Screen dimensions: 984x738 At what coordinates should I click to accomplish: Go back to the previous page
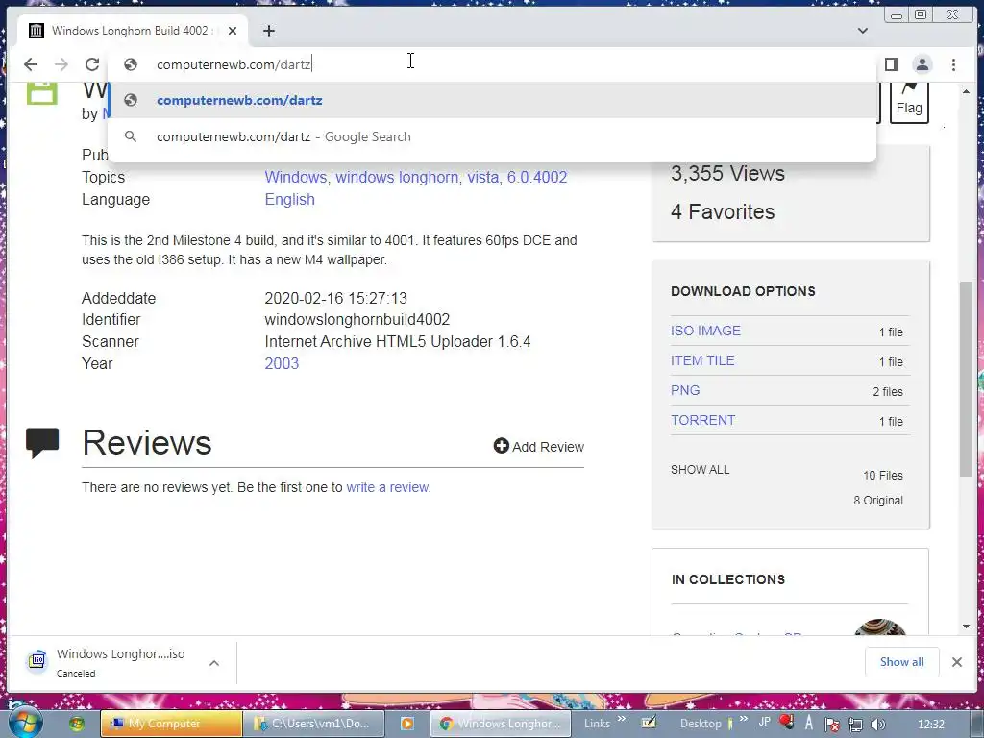click(x=30, y=64)
